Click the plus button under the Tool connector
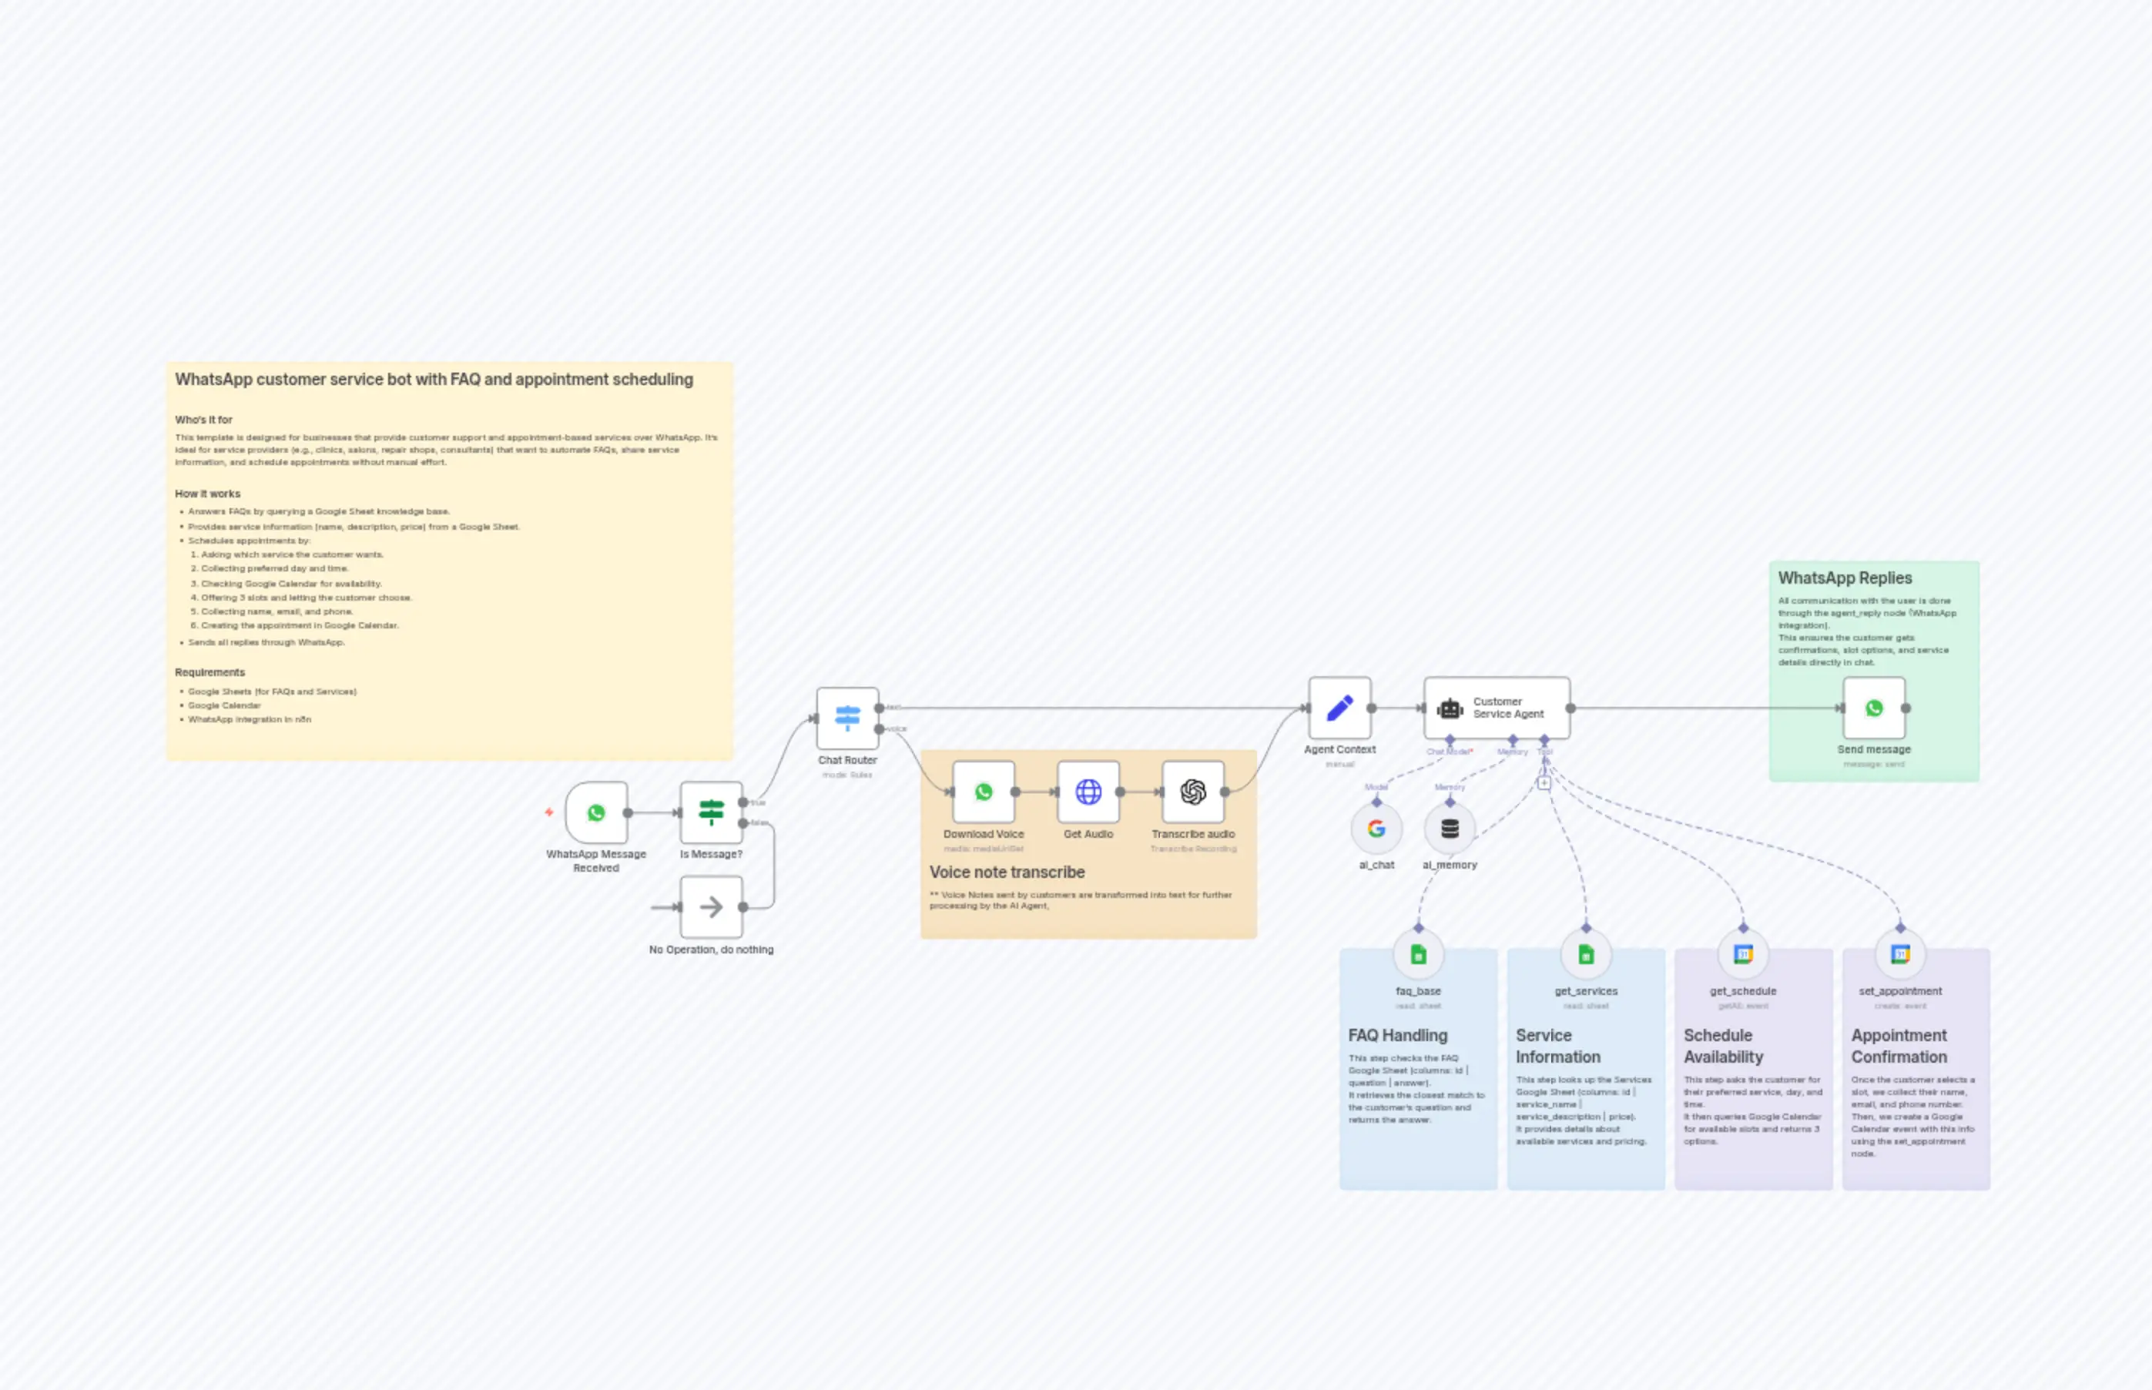 click(1544, 782)
